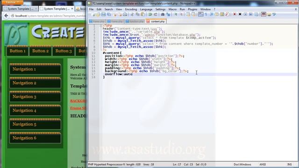Open the File menu in Notepad++
This screenshot has width=299, height=168.
point(92,9)
